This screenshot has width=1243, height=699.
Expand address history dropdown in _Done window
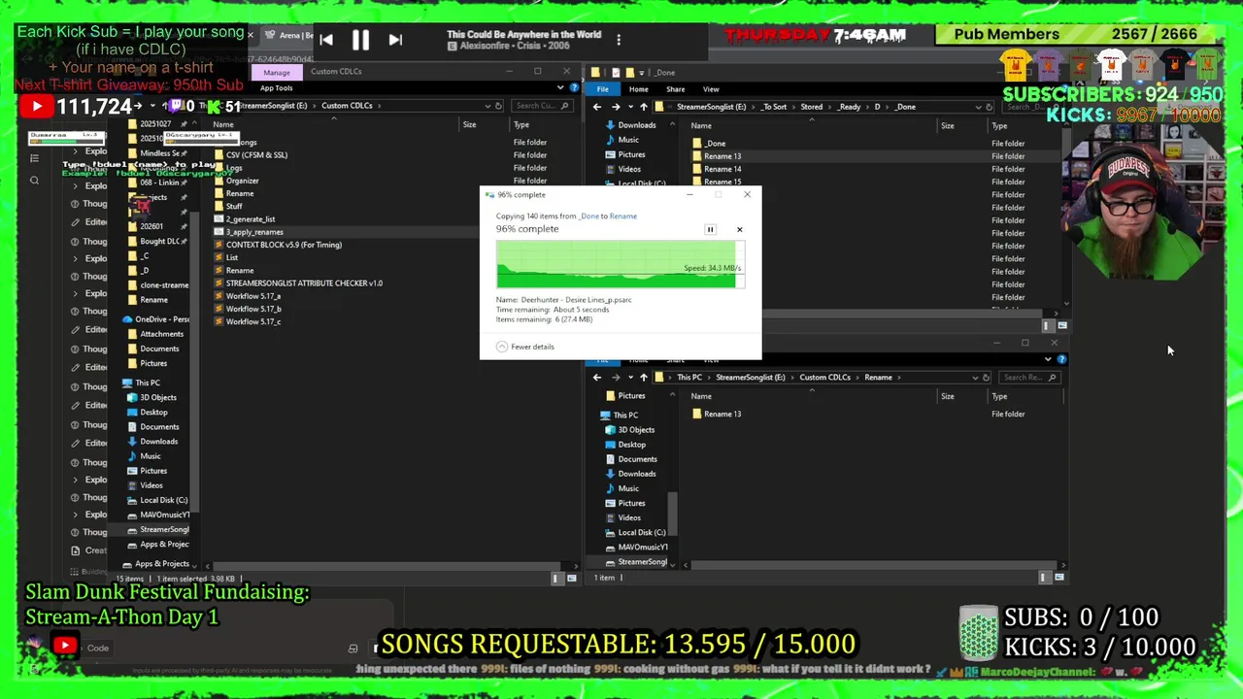tap(978, 107)
